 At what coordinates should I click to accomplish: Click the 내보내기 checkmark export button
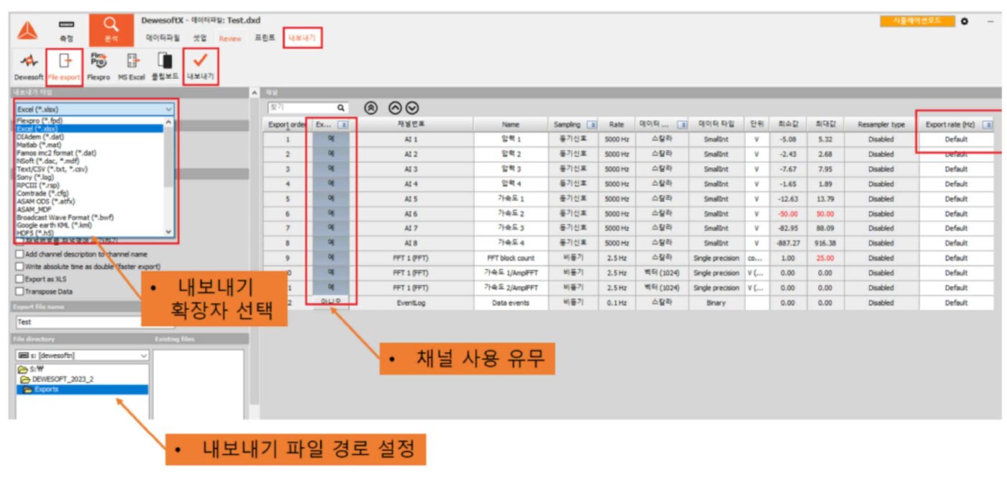coord(201,67)
